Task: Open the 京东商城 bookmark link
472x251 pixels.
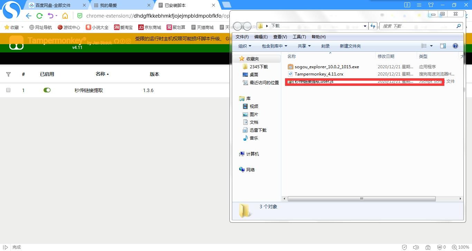Action: (150, 27)
